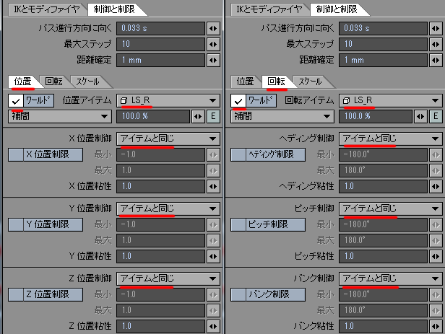
Task: Click the arrow slider beside the left 100.0 % field
Action: tap(198, 116)
